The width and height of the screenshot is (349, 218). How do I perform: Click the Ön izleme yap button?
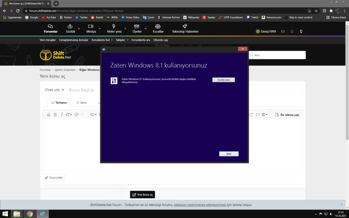287,115
